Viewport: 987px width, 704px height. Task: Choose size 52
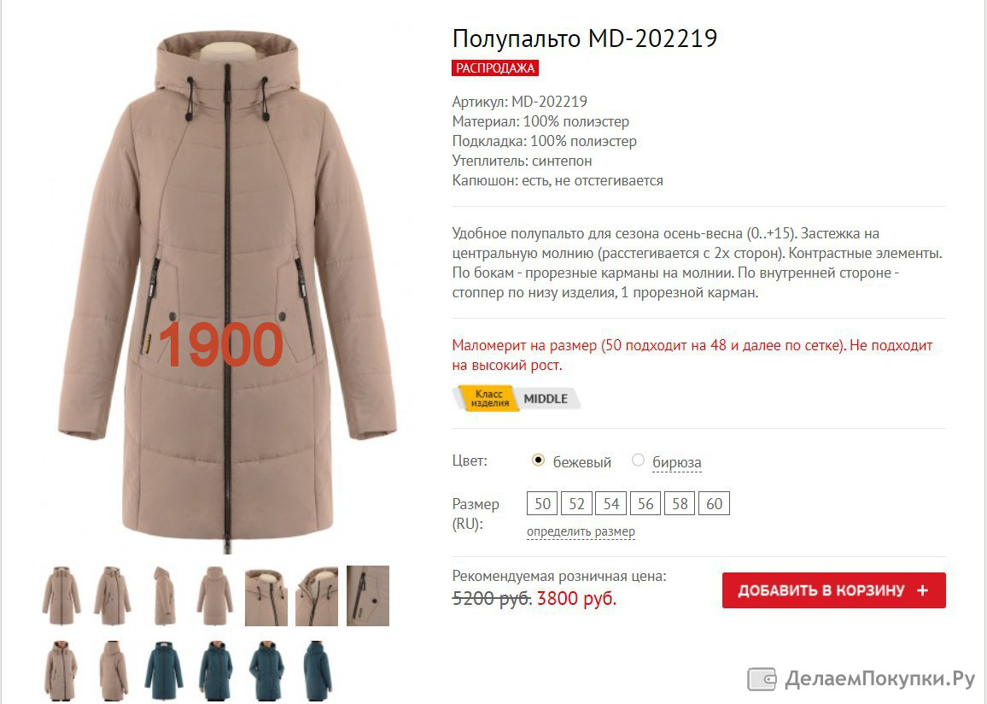[x=576, y=504]
